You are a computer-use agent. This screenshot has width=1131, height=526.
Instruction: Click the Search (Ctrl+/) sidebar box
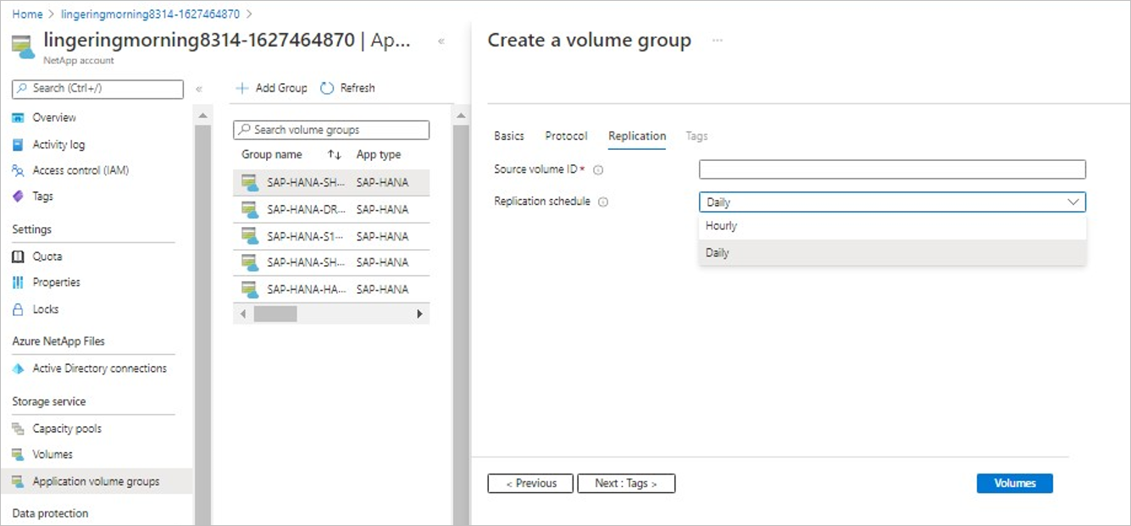[97, 89]
